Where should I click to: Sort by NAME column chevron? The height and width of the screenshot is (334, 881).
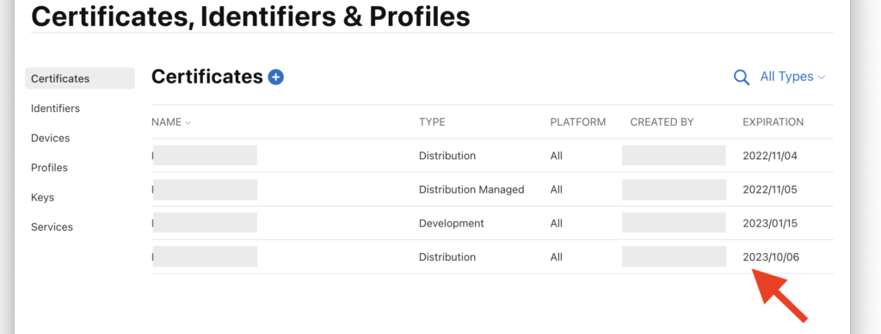point(188,122)
